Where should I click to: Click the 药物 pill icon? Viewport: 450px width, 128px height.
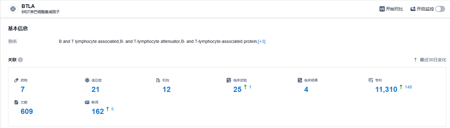(x=17, y=80)
